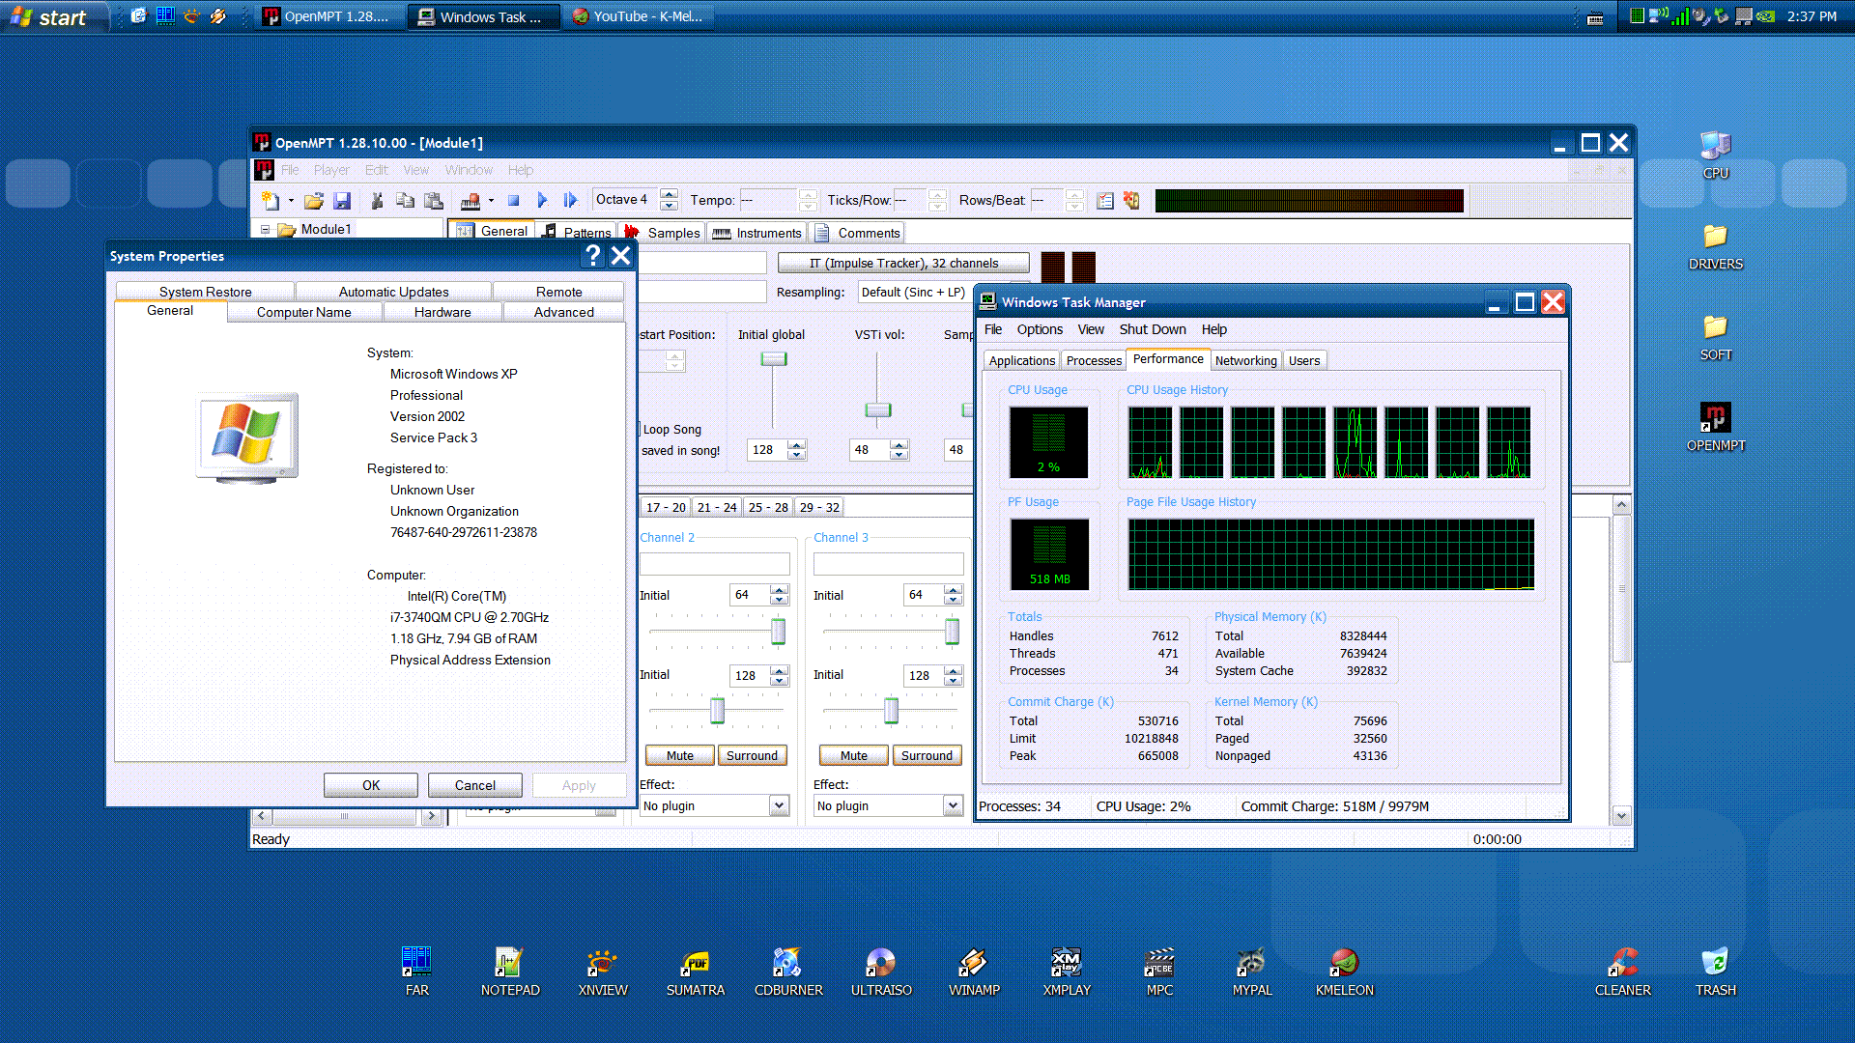
Task: Launch the MYPAL desktop shortcut
Action: (1252, 972)
